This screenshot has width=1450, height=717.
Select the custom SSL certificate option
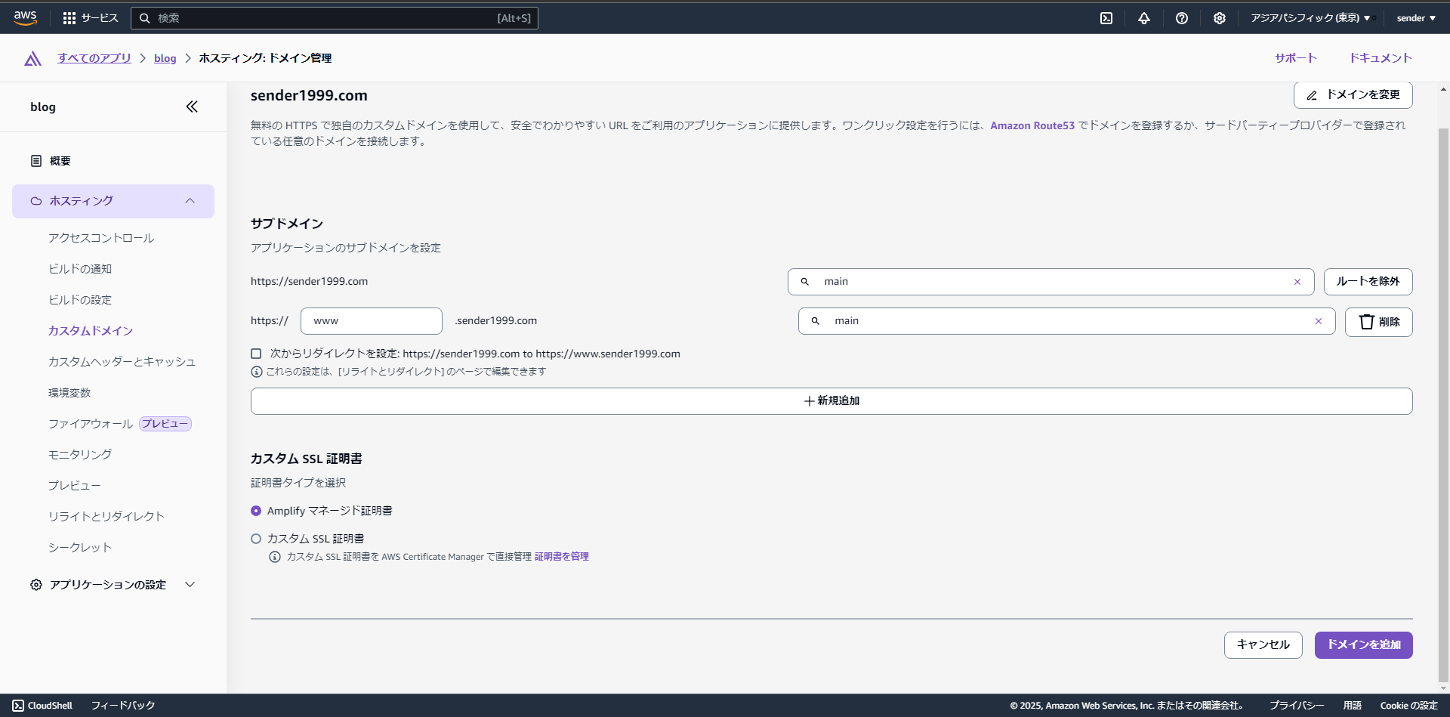pos(256,539)
